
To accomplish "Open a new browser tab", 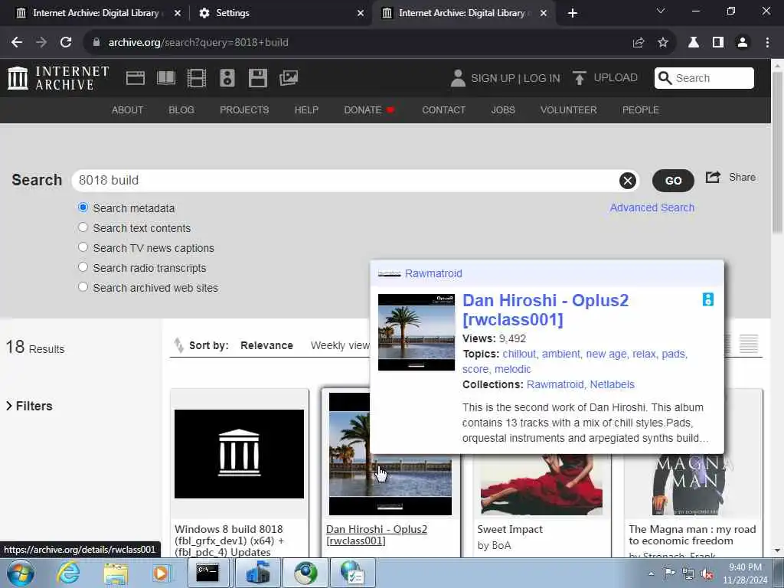I will [573, 13].
